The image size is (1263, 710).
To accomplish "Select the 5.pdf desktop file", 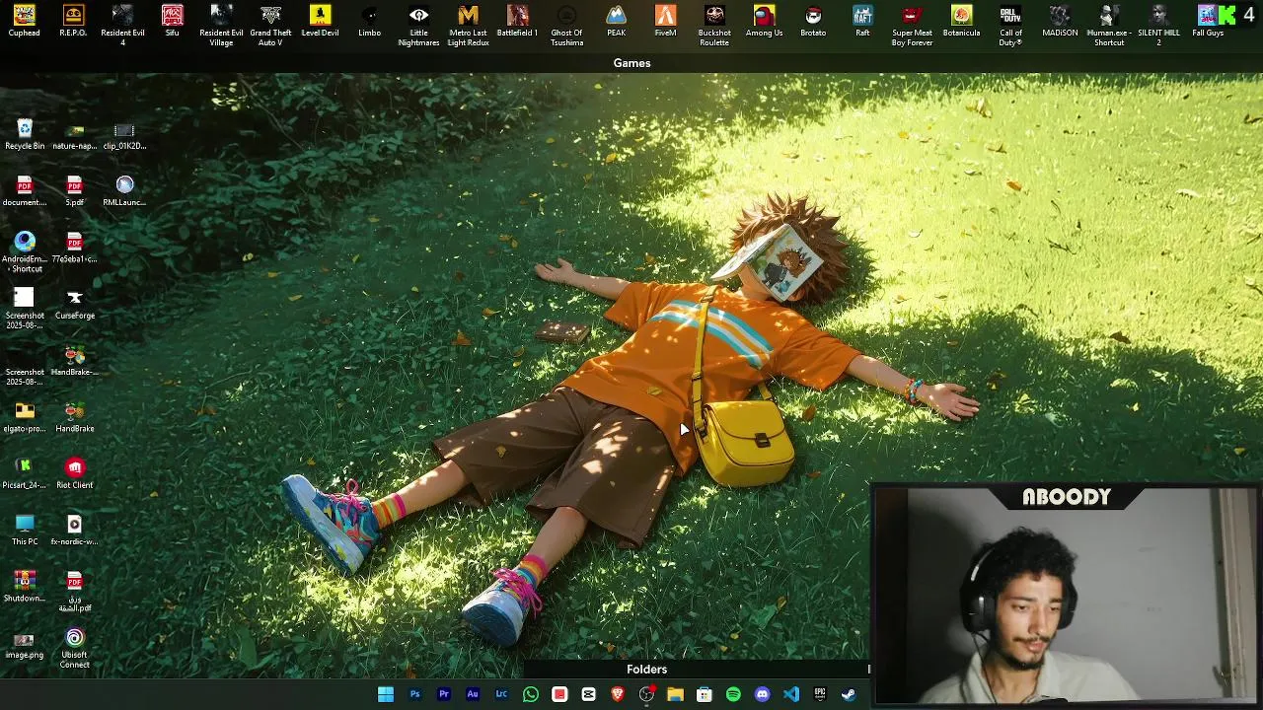I will (75, 191).
